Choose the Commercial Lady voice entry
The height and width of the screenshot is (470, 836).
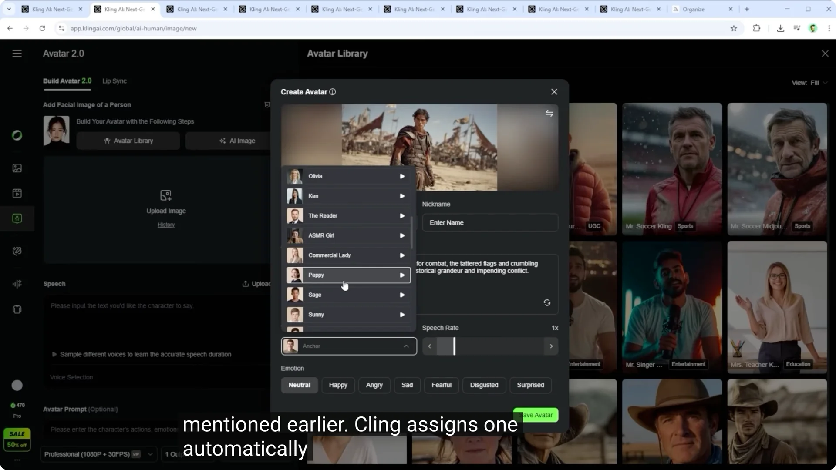pos(348,255)
